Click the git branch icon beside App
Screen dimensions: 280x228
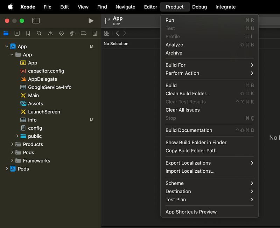[107, 21]
